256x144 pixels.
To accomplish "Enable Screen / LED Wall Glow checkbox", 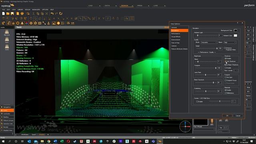I will coord(197,102).
